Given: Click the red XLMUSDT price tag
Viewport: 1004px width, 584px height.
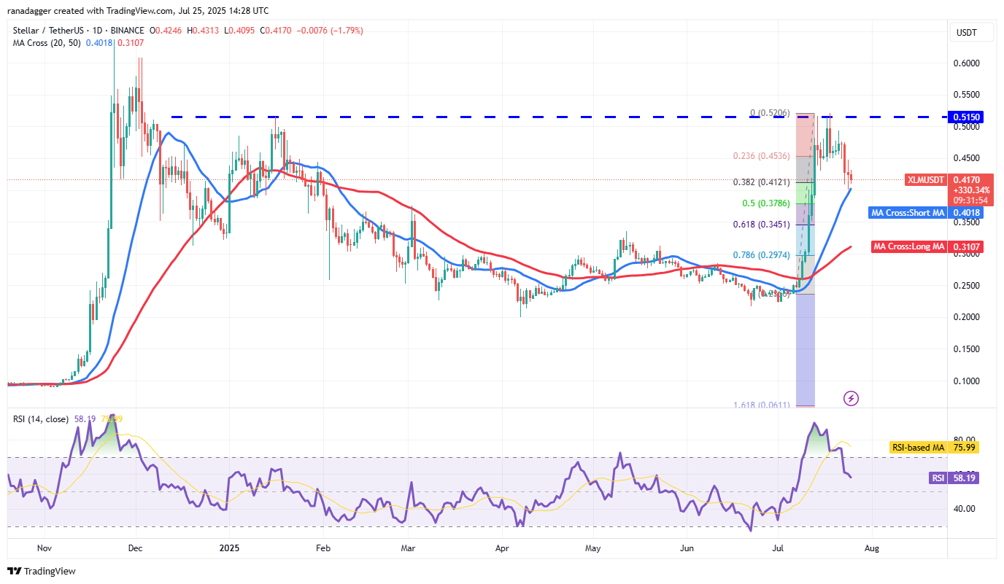Looking at the screenshot, I should [x=926, y=179].
